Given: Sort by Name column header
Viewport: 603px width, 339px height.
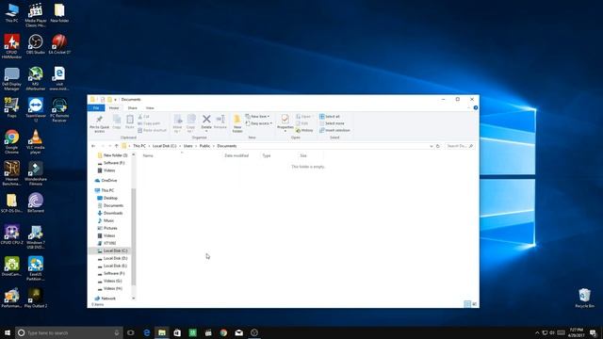Looking at the screenshot, I should coord(181,155).
